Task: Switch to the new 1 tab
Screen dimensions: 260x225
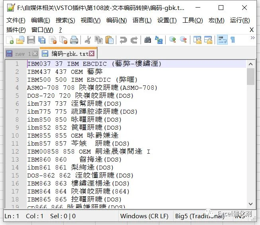Action: [x=22, y=54]
